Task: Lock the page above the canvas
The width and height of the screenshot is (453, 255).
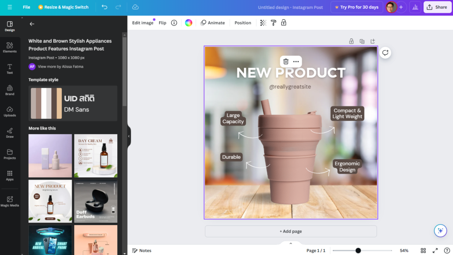Action: click(x=351, y=41)
